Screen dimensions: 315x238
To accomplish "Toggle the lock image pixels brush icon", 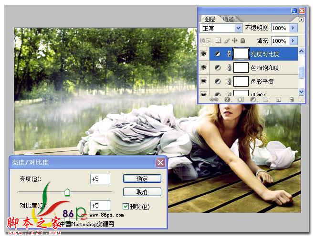I will coord(227,40).
